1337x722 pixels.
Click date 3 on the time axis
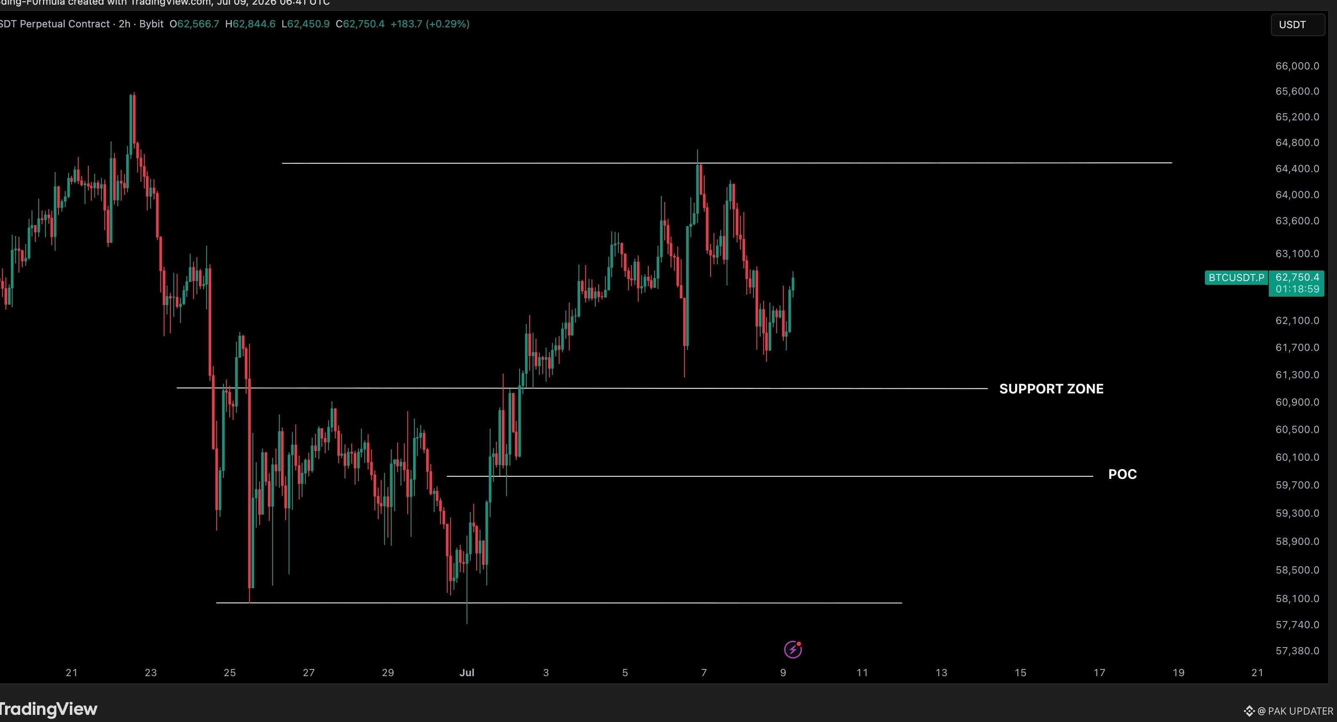coord(546,673)
